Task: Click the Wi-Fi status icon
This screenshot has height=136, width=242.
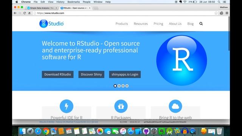Action: [185, 2]
